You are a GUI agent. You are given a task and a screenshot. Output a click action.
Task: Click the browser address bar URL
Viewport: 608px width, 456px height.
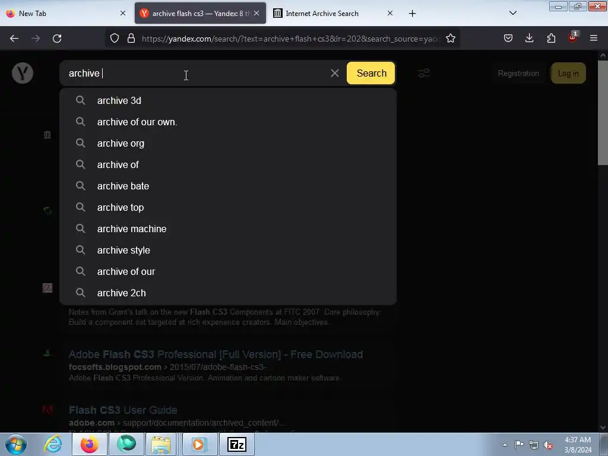click(290, 39)
